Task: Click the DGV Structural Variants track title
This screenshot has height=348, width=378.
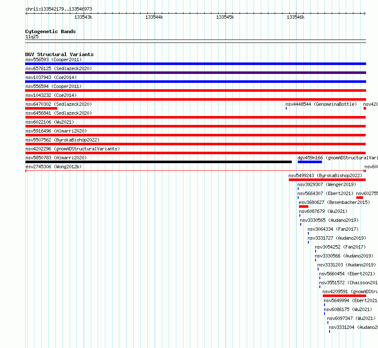Action: click(59, 54)
